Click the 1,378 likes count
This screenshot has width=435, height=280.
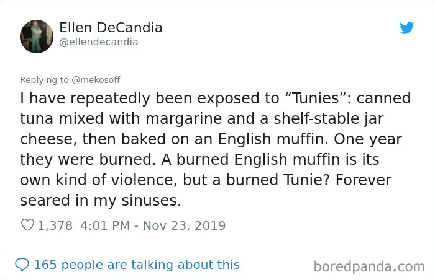[x=55, y=225]
